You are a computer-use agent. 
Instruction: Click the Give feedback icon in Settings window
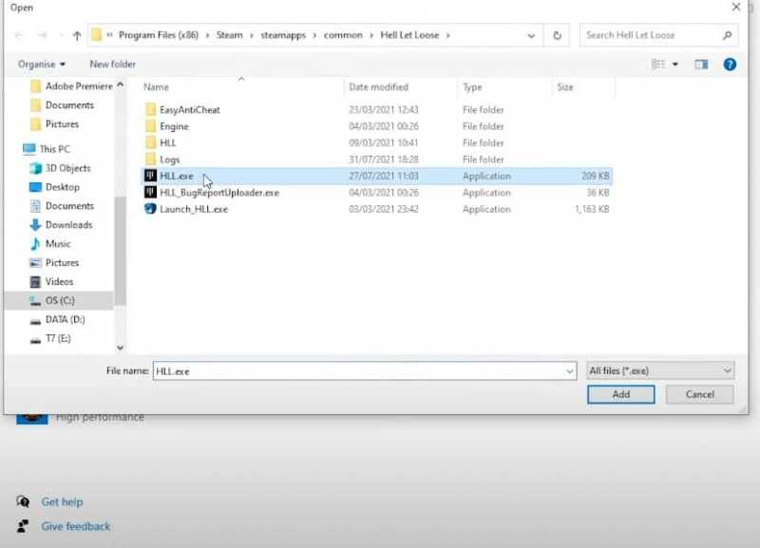click(x=23, y=526)
